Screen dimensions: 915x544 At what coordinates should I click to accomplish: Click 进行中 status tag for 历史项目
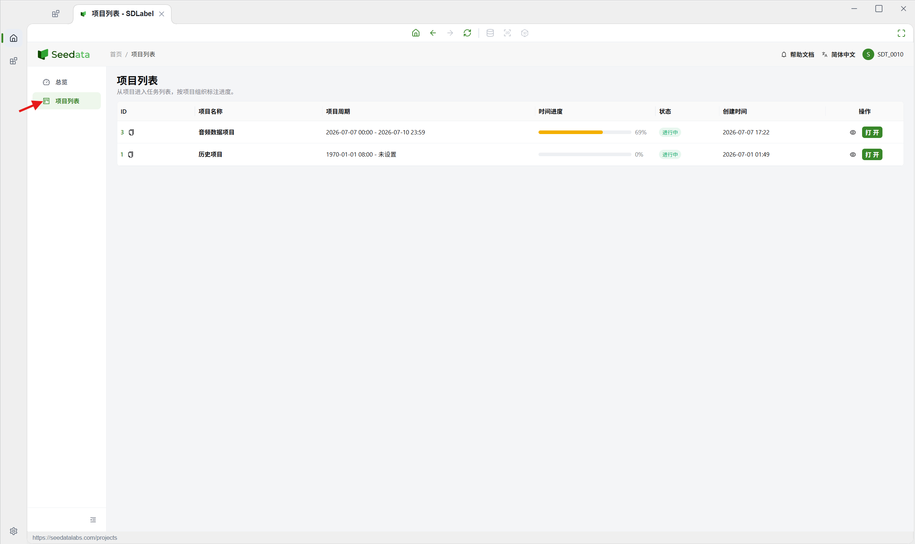click(x=670, y=154)
